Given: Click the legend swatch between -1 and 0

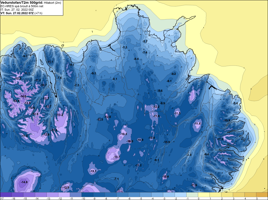Looking at the screenshot, I should pyautogui.click(x=192, y=195).
